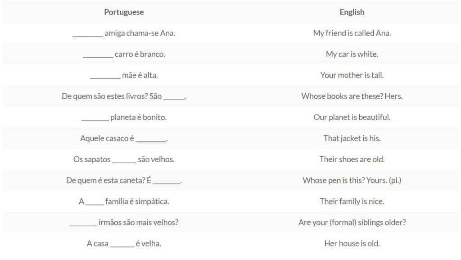Click 'Our planet is beautiful.' translation
461x260 pixels.
click(x=352, y=117)
